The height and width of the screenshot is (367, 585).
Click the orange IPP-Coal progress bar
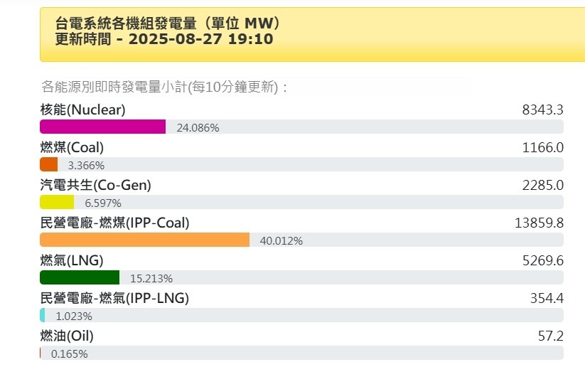click(145, 240)
